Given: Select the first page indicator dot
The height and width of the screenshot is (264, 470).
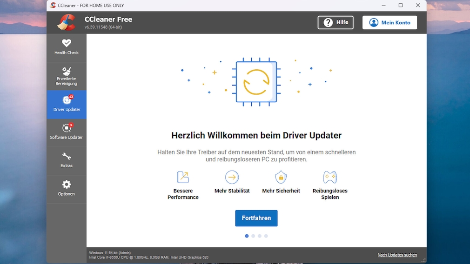Looking at the screenshot, I should click(247, 236).
